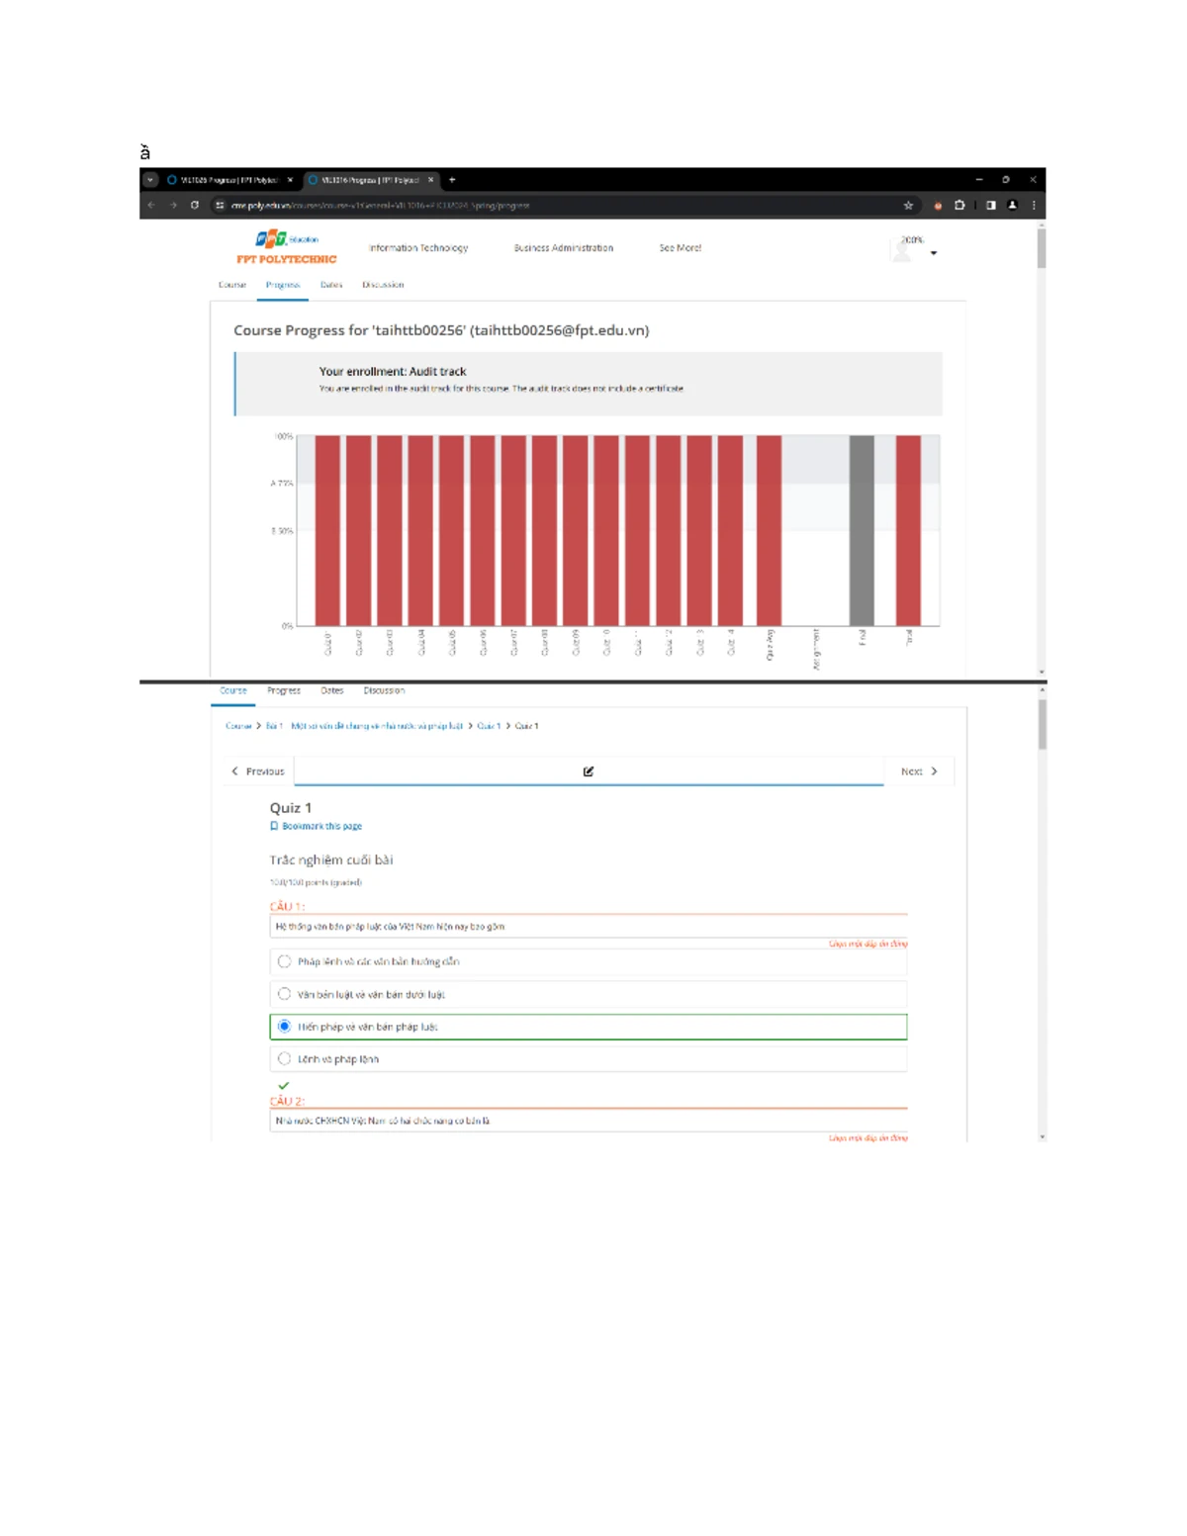This screenshot has height=1536, width=1187.
Task: Click the Total bar in progress chart
Action: tap(908, 530)
